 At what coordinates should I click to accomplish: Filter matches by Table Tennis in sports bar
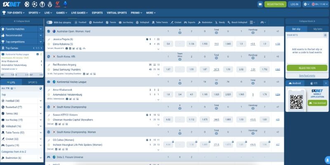(160, 22)
